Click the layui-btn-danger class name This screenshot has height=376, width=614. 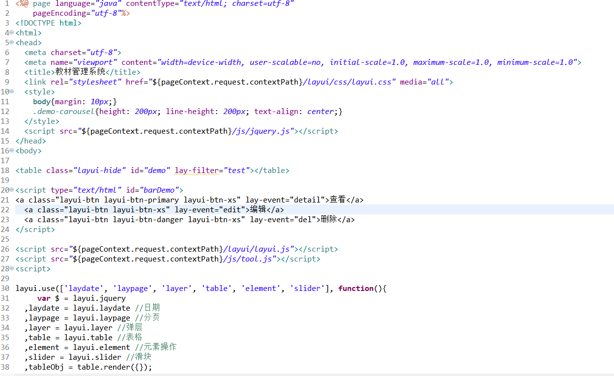[x=148, y=220]
